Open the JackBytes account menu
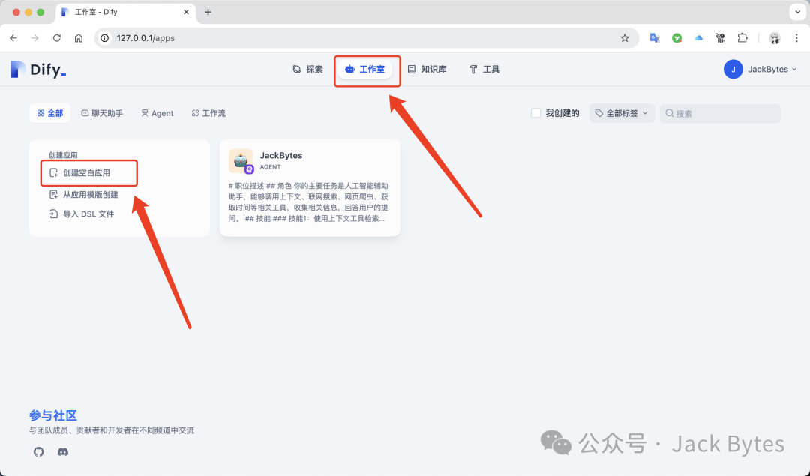The image size is (810, 476). [x=760, y=70]
